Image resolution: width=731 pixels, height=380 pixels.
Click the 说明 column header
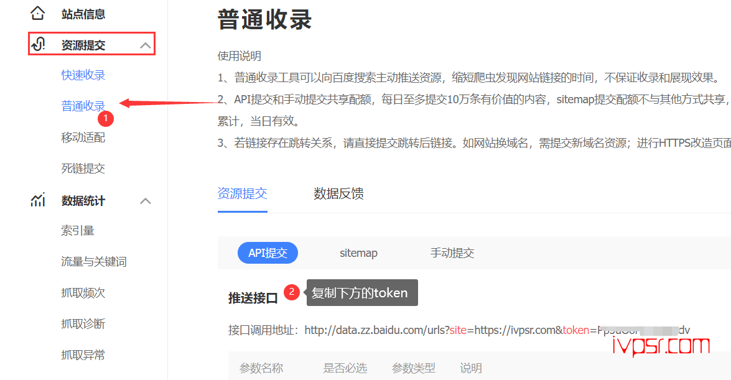(471, 368)
